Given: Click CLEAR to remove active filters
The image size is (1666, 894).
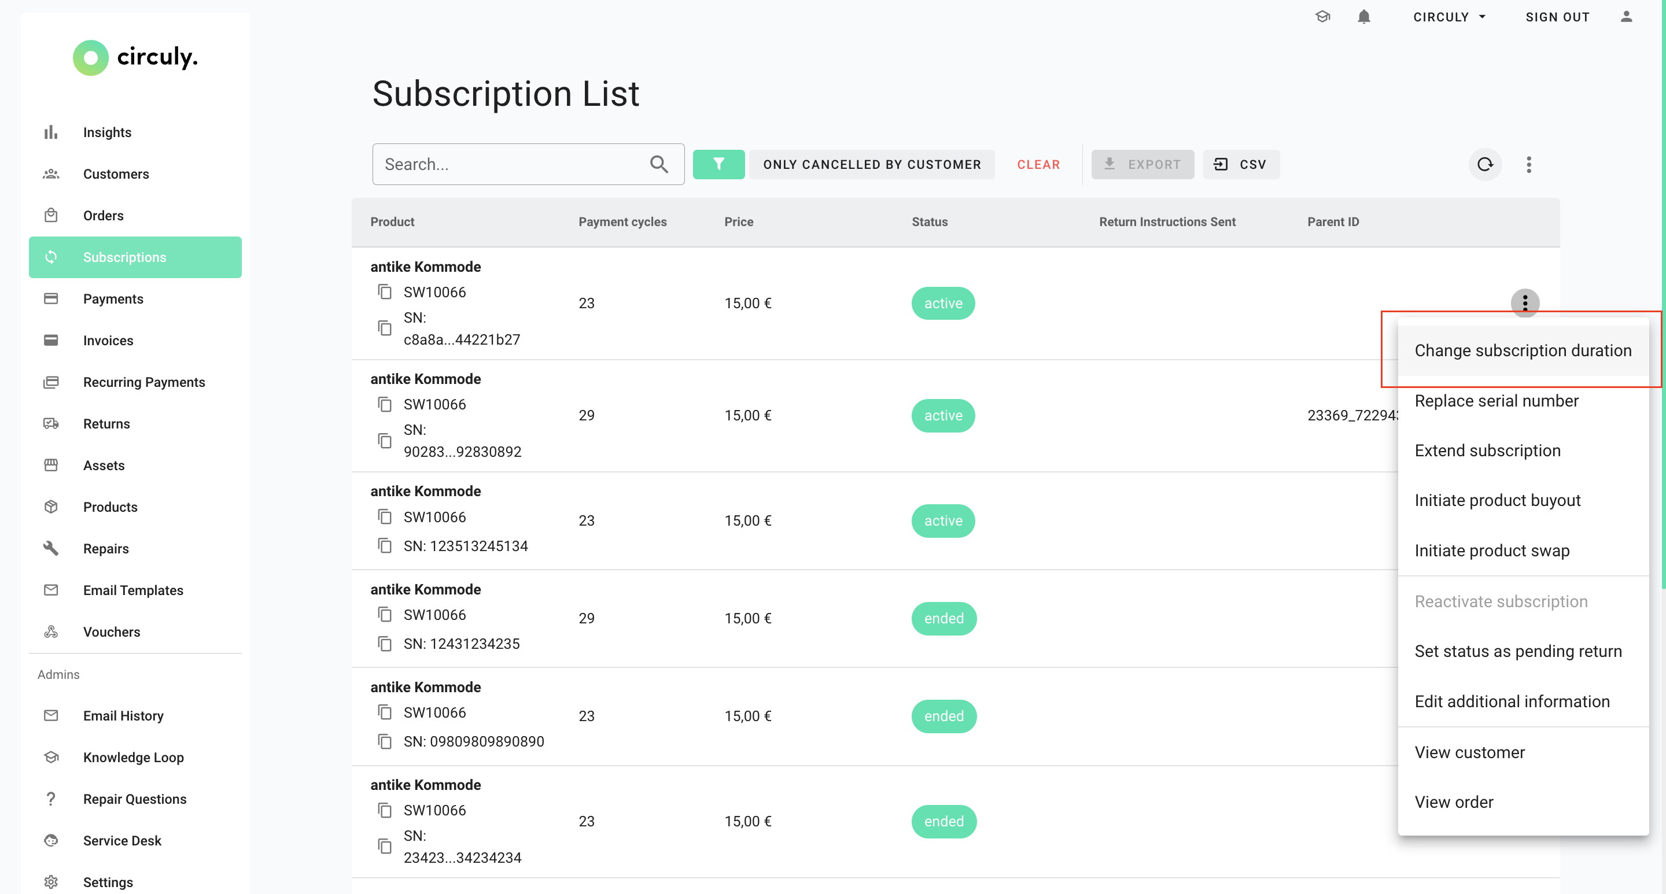Looking at the screenshot, I should click(x=1038, y=164).
